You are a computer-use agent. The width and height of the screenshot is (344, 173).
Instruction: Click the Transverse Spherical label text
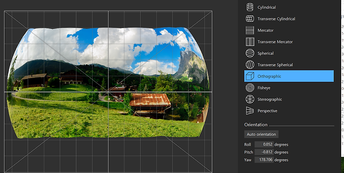pos(275,65)
